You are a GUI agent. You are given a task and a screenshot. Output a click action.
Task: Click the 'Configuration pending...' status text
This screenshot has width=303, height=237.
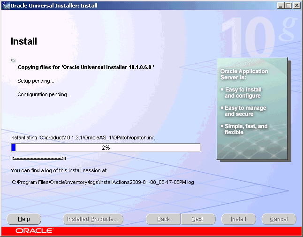tap(44, 94)
